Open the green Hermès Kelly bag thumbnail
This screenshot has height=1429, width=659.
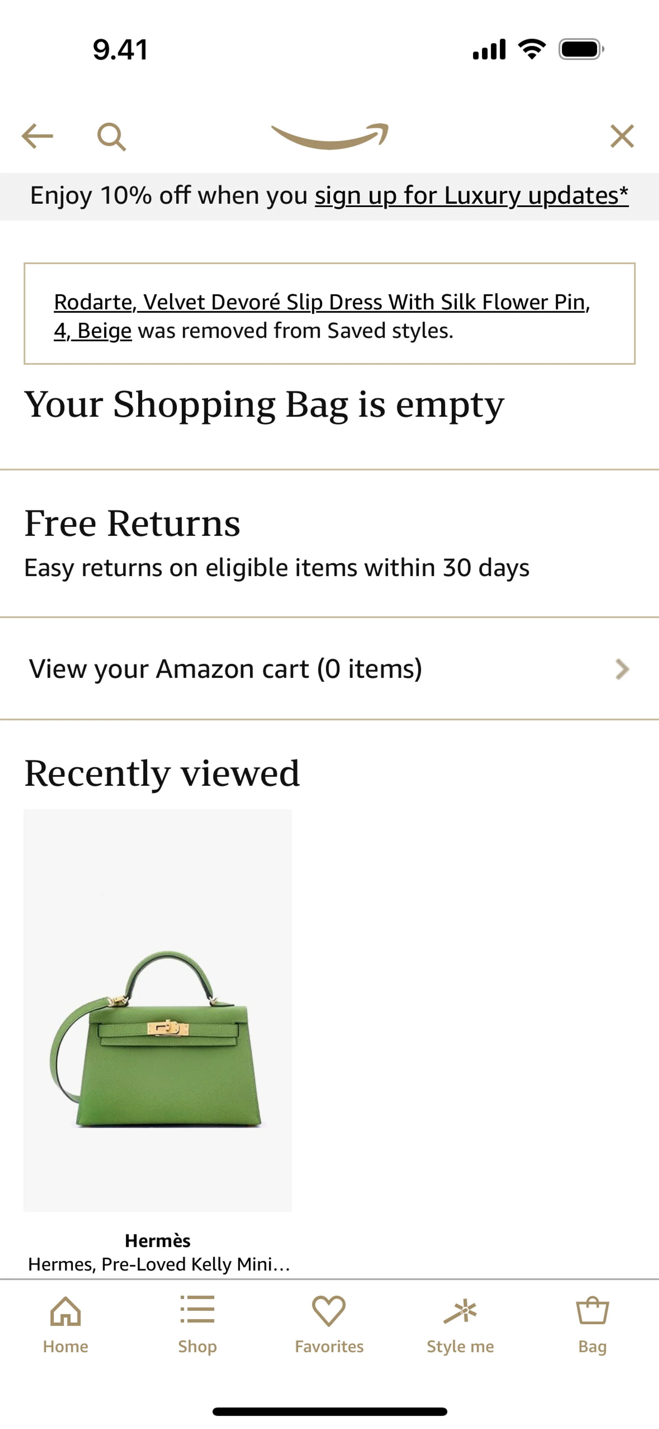click(x=158, y=1010)
